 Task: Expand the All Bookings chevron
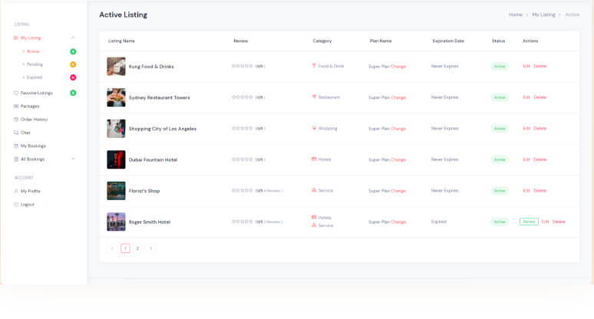(73, 159)
